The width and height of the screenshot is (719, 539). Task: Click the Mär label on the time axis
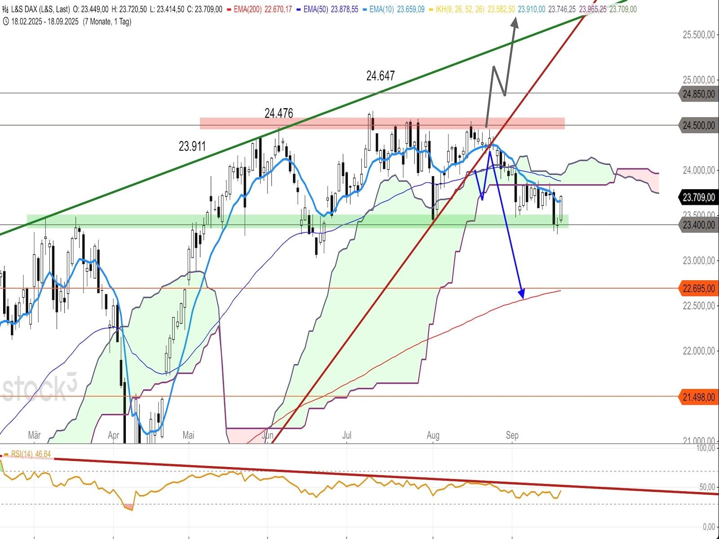[34, 435]
